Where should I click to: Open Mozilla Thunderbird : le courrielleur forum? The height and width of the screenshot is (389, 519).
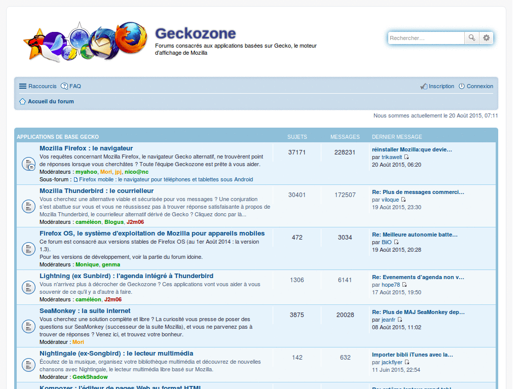(97, 191)
